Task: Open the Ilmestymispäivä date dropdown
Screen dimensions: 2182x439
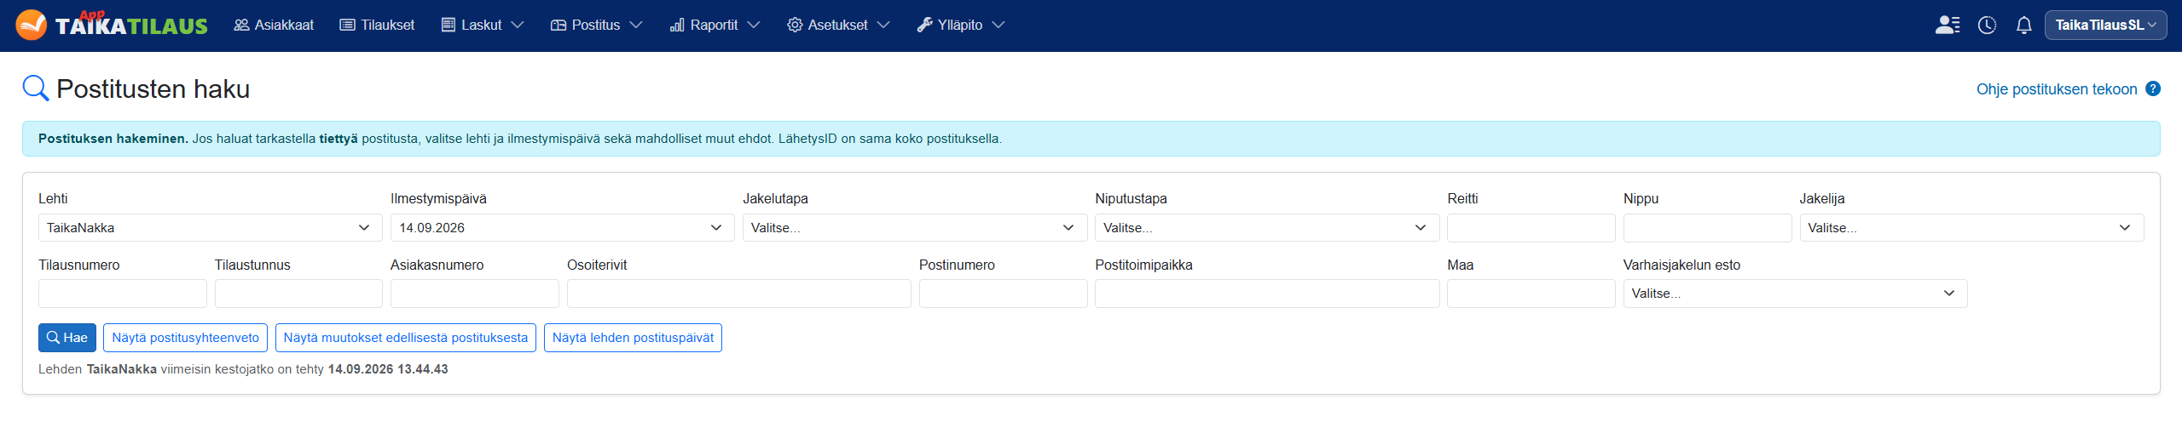Action: 562,227
